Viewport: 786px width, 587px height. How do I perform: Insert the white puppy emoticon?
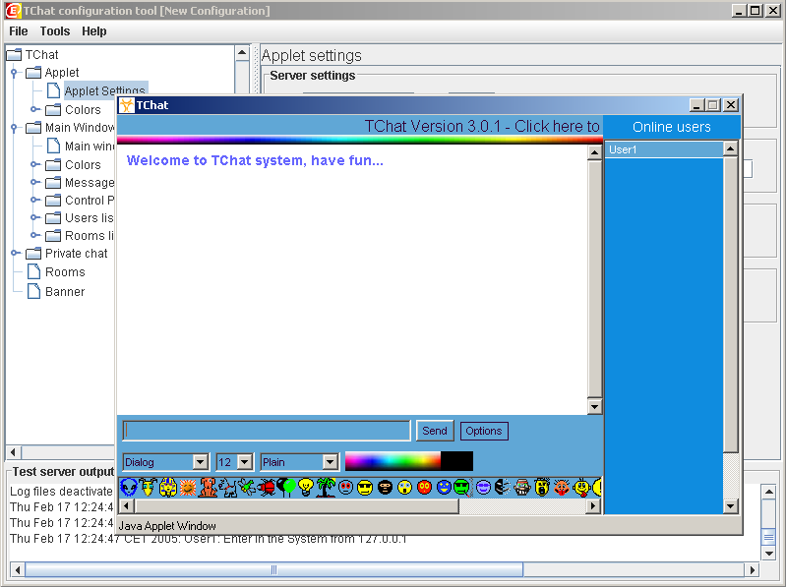point(227,487)
